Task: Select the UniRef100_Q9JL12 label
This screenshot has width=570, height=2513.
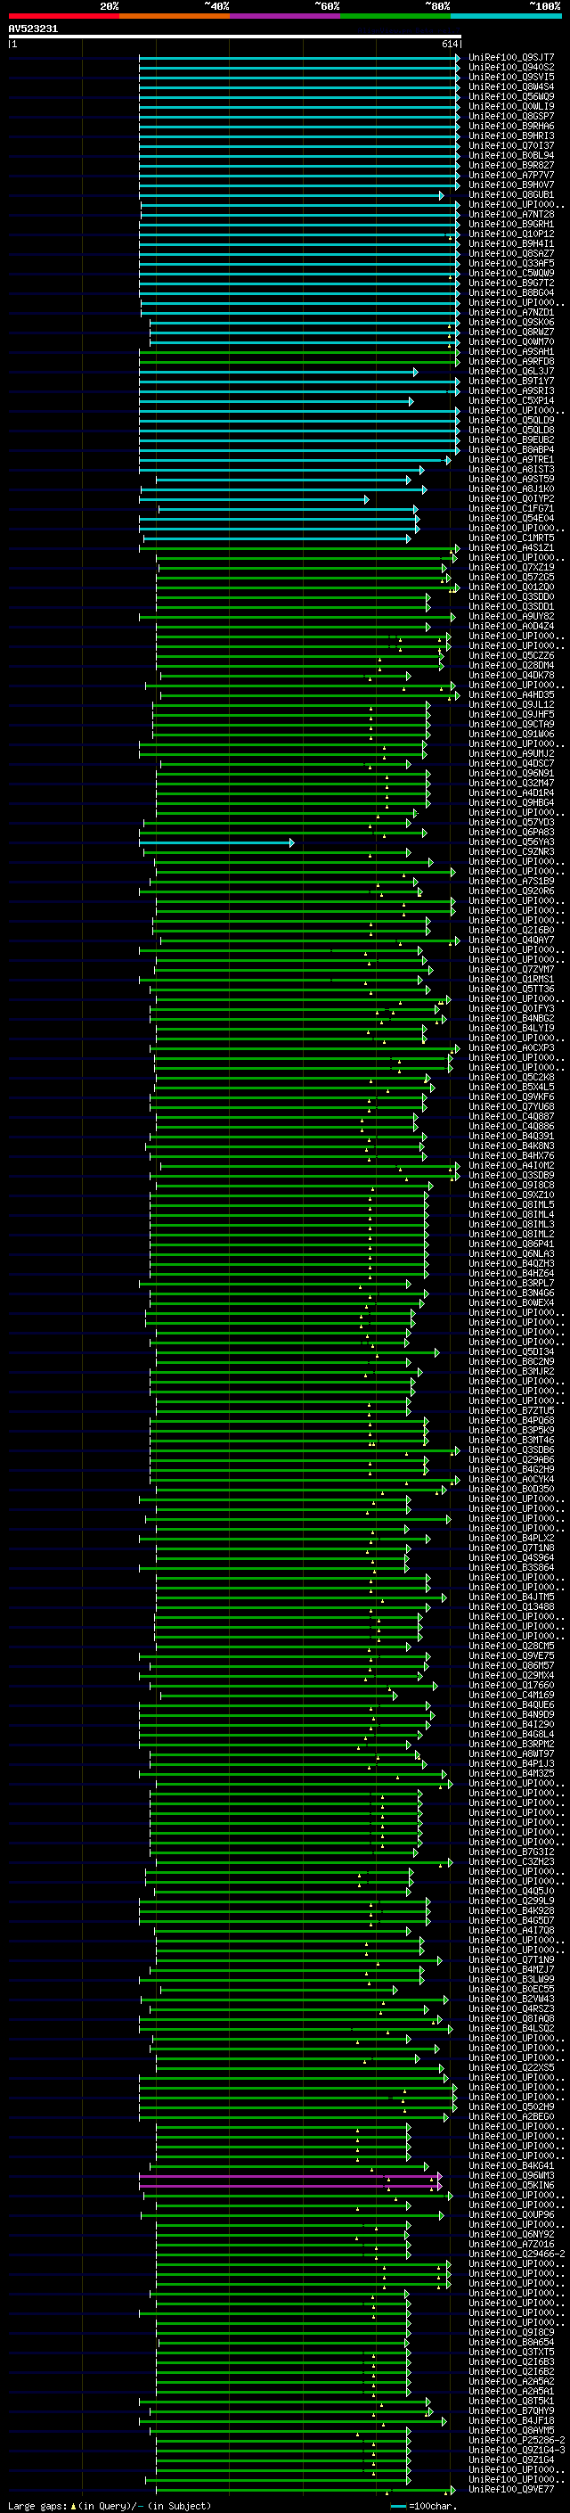Action: (511, 704)
